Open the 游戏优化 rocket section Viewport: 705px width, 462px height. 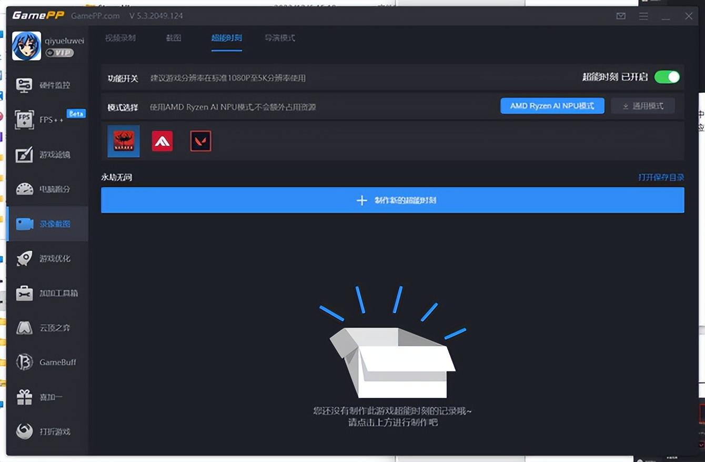click(47, 258)
